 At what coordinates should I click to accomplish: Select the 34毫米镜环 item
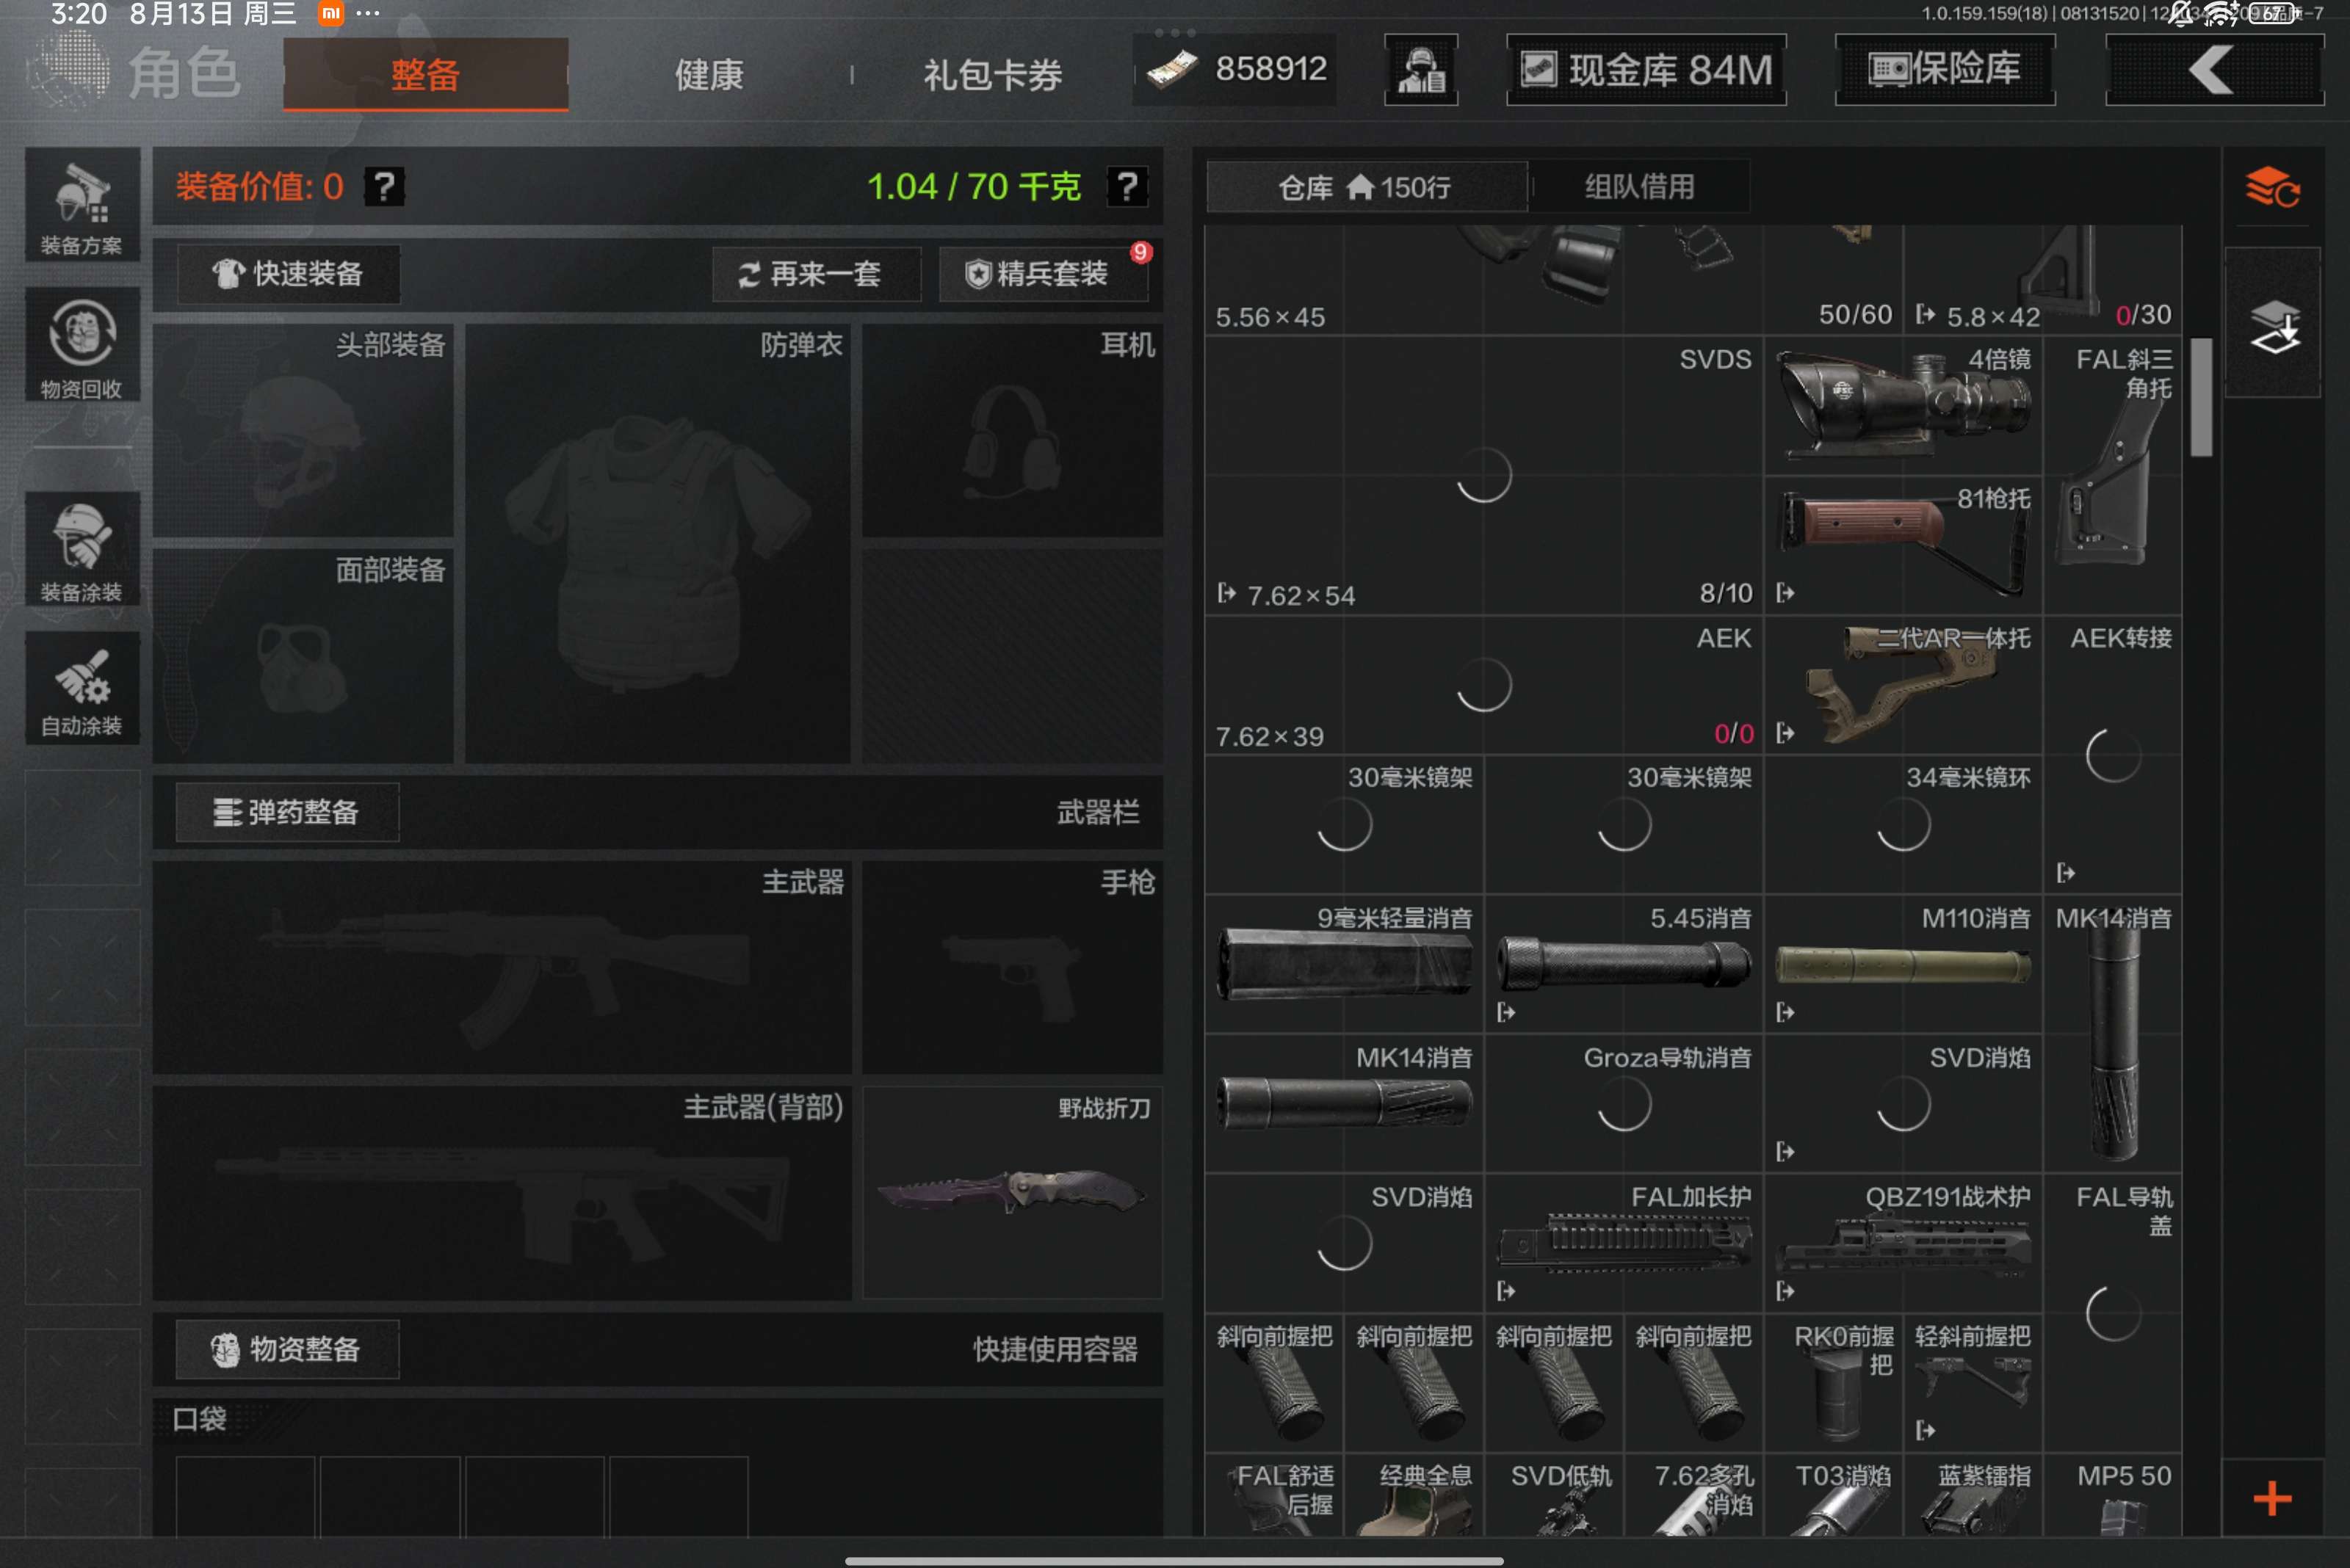[x=1903, y=825]
